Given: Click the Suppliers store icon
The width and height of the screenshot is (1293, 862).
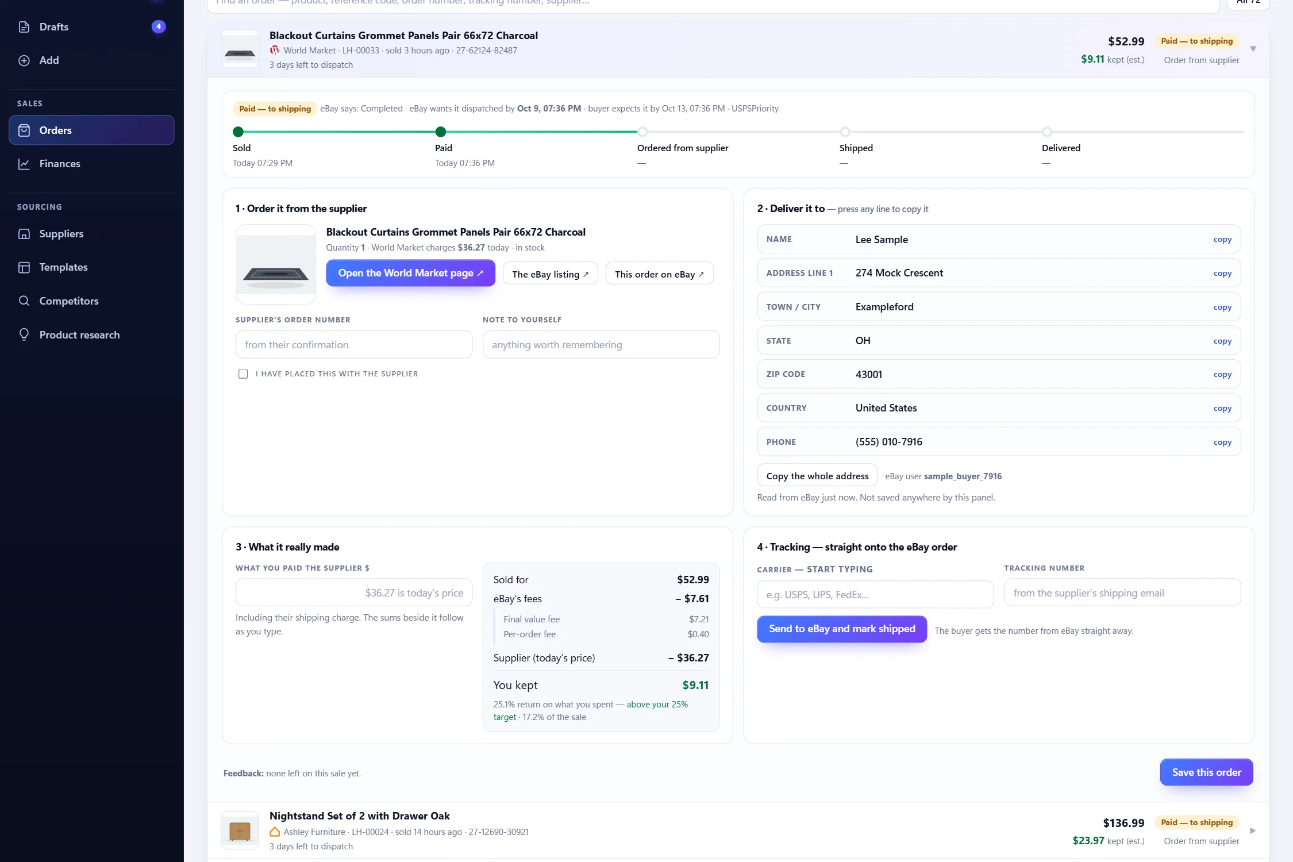Looking at the screenshot, I should 24,234.
